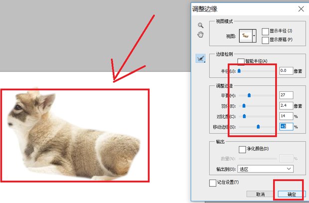Click the 半径 radius slider handle
Screen dimensions: 309x203
click(x=239, y=71)
